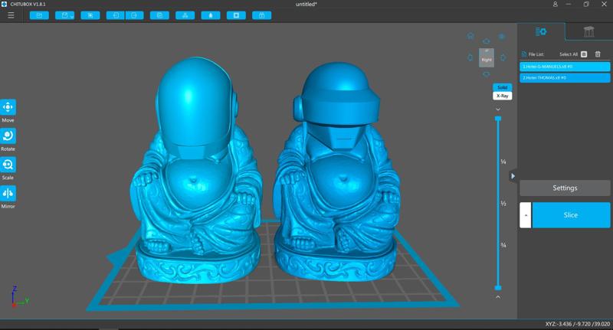Switch the render mode to X-Ray
The height and width of the screenshot is (330, 613).
[503, 96]
